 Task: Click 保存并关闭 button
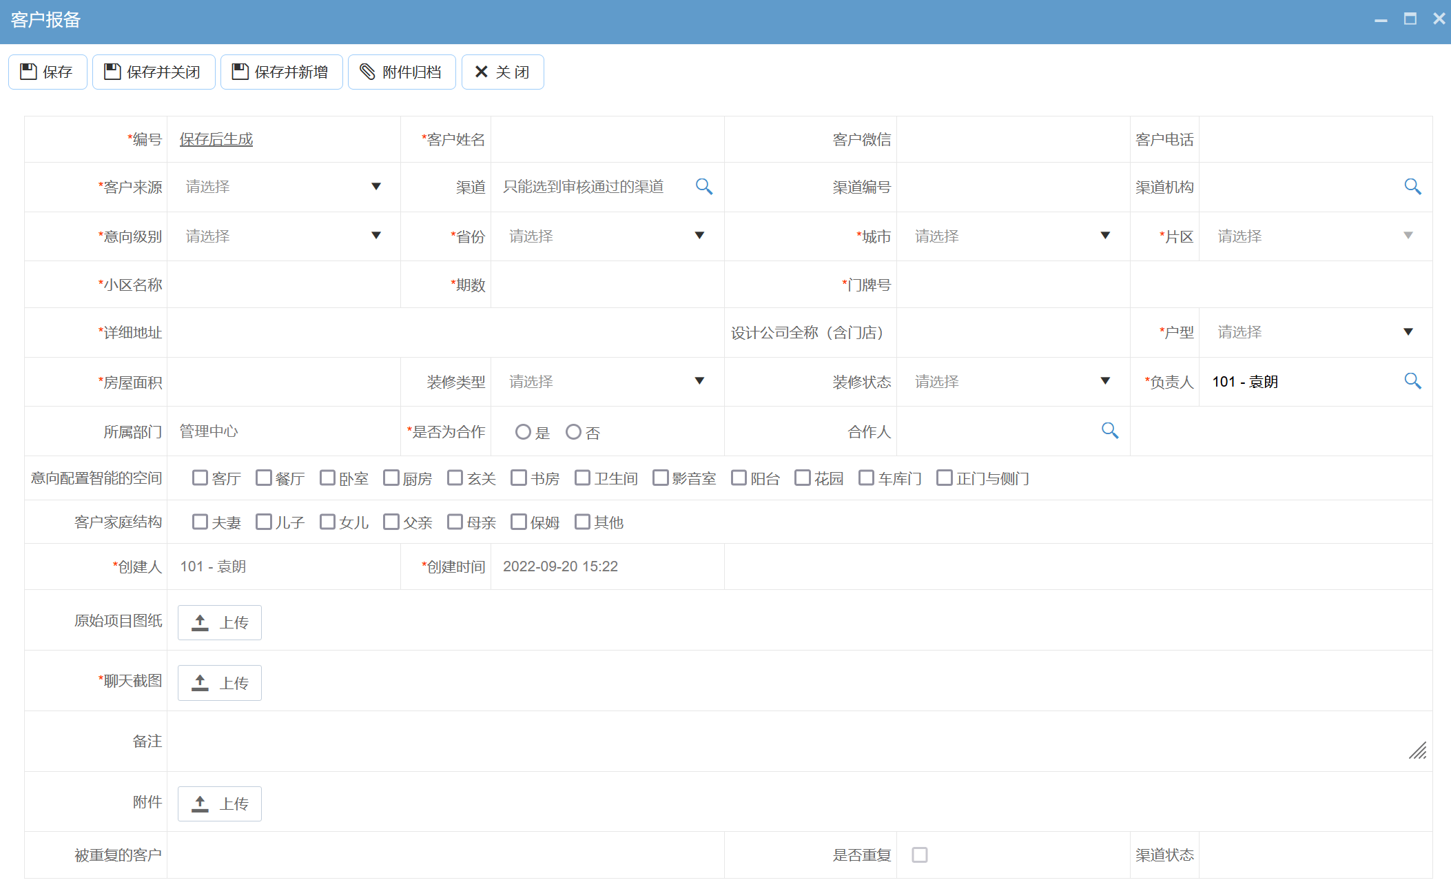(154, 72)
